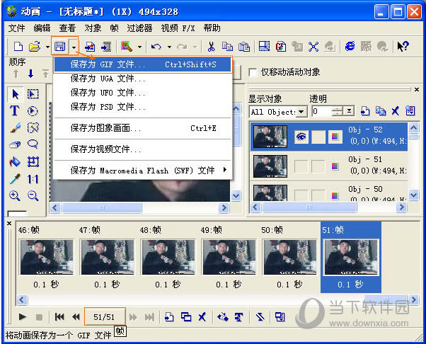
Task: Click the Add frame icon in frame toolbar
Action: tap(169, 317)
